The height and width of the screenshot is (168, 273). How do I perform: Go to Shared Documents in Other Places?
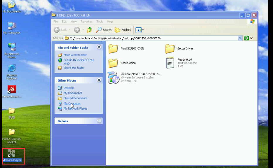coord(75,98)
